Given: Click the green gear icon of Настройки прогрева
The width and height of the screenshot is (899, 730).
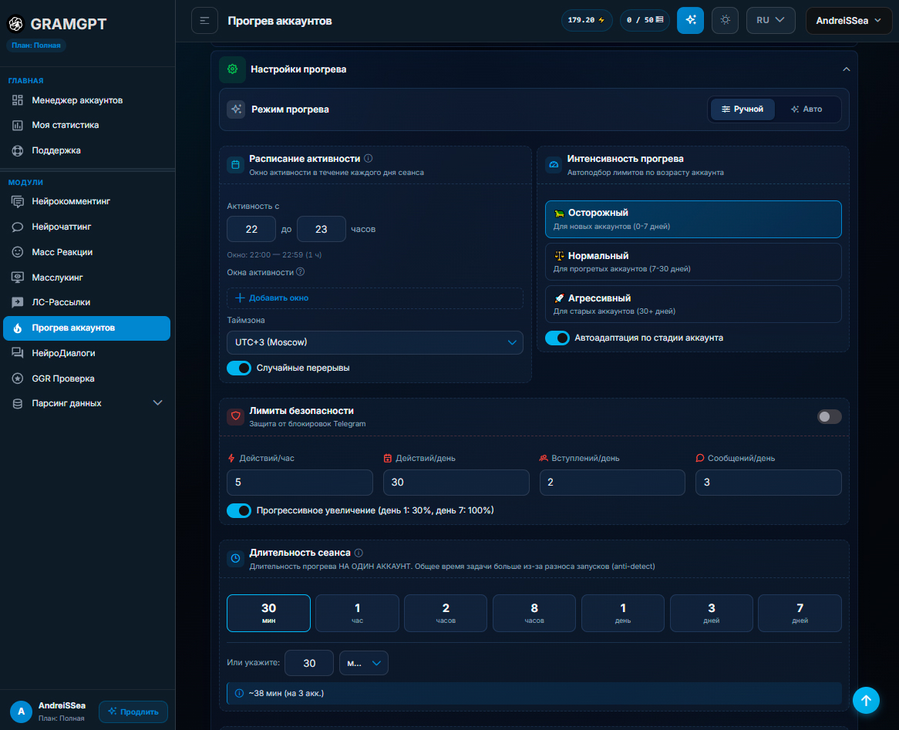Looking at the screenshot, I should click(x=232, y=69).
